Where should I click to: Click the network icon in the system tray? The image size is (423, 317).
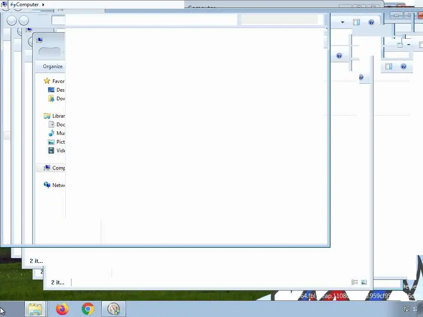pos(406,309)
